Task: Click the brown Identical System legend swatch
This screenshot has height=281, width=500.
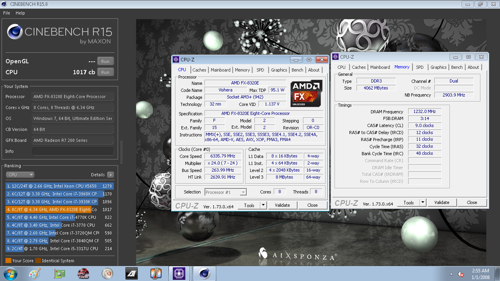Action: click(38, 261)
